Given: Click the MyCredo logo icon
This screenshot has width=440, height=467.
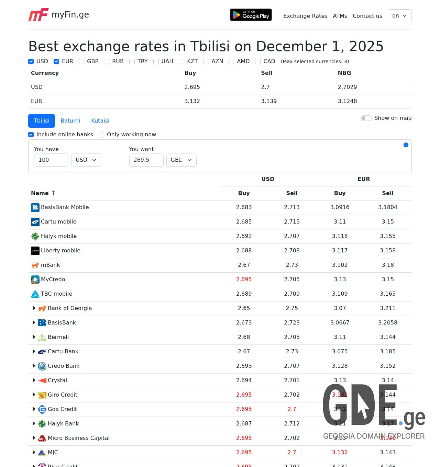Looking at the screenshot, I should click(x=35, y=280).
